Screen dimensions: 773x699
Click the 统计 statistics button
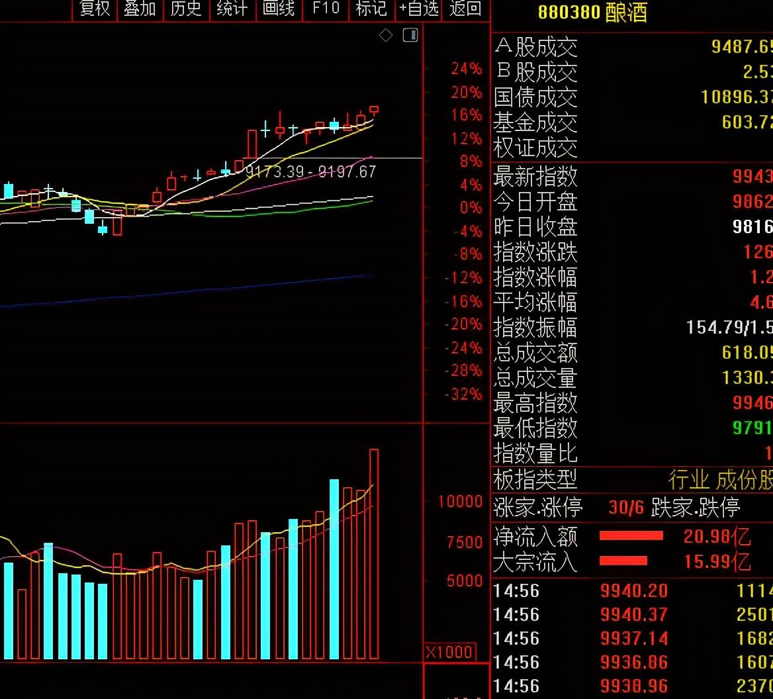[232, 9]
